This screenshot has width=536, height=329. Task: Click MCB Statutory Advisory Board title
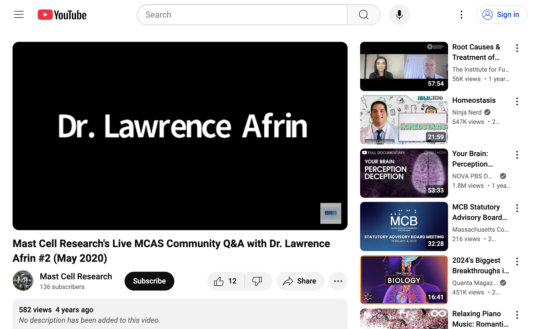(x=480, y=212)
